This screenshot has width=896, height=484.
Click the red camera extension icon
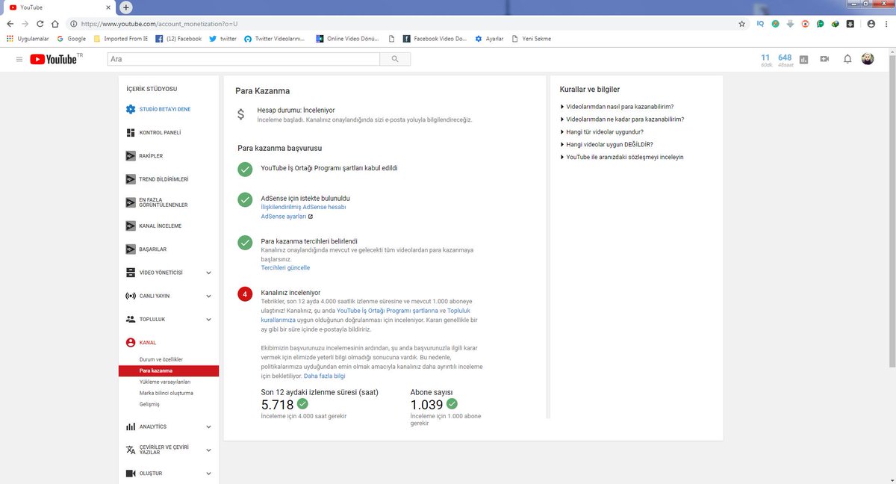point(805,24)
